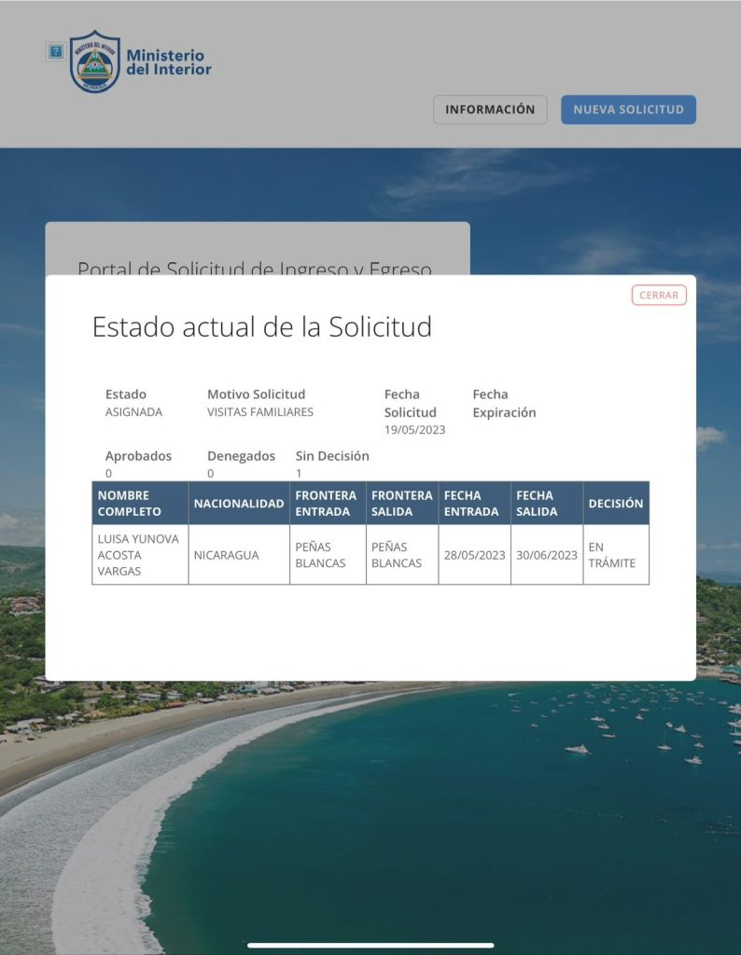Image resolution: width=741 pixels, height=955 pixels.
Task: Click the broken image question mark icon
Action: pyautogui.click(x=55, y=52)
